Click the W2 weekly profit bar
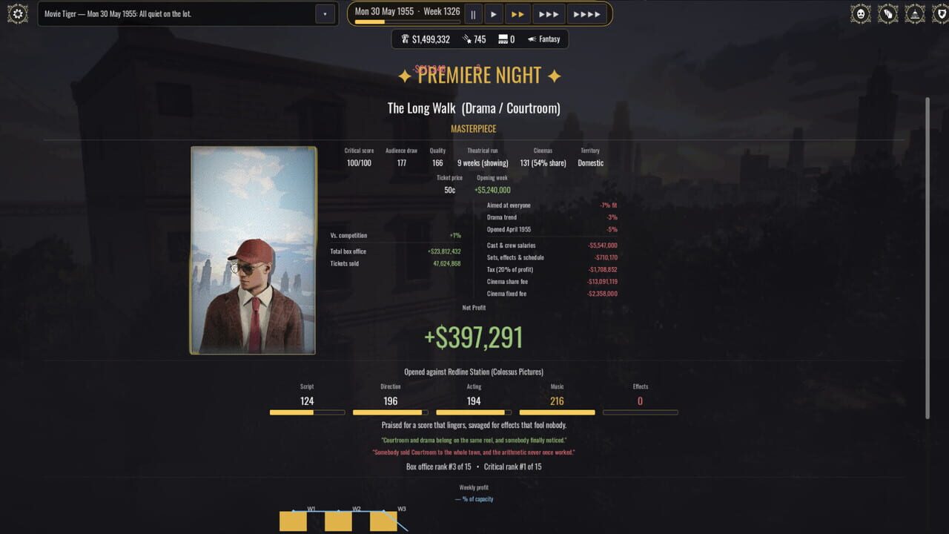The height and width of the screenshot is (534, 949). click(x=338, y=521)
